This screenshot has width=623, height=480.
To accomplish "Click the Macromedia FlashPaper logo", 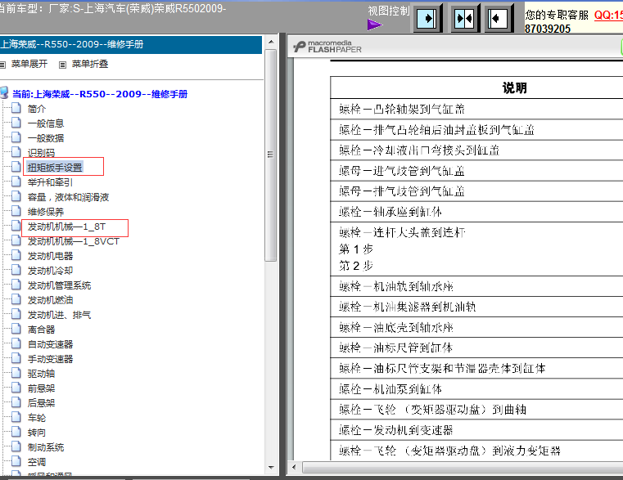I will pyautogui.click(x=327, y=47).
